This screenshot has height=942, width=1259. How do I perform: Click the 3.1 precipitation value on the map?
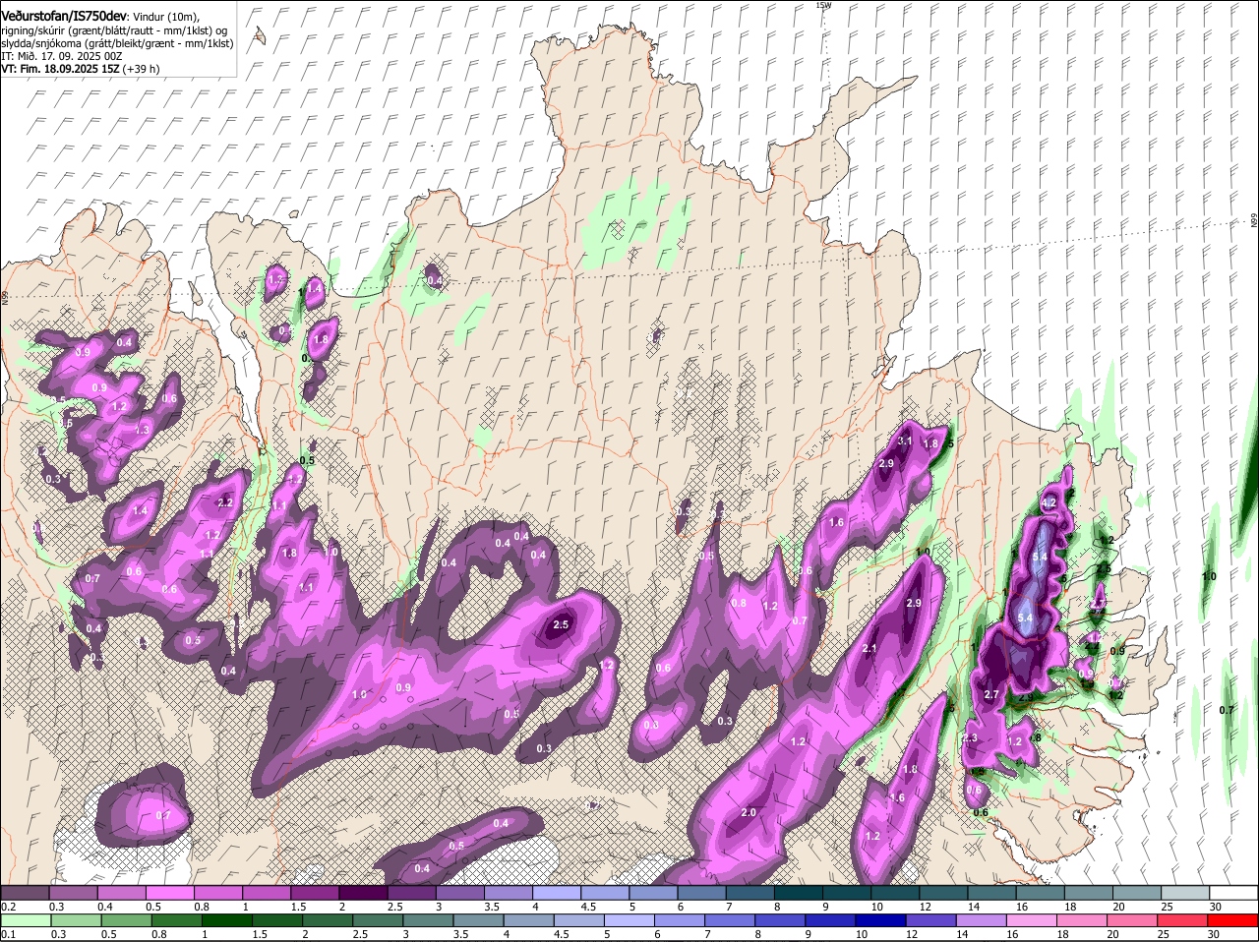[x=906, y=442]
